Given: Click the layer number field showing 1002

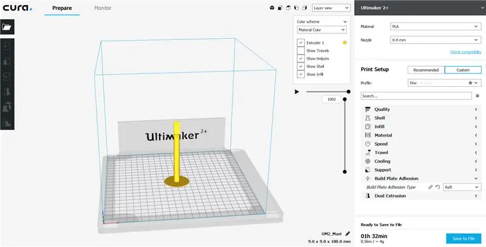Looking at the screenshot, I should point(331,100).
